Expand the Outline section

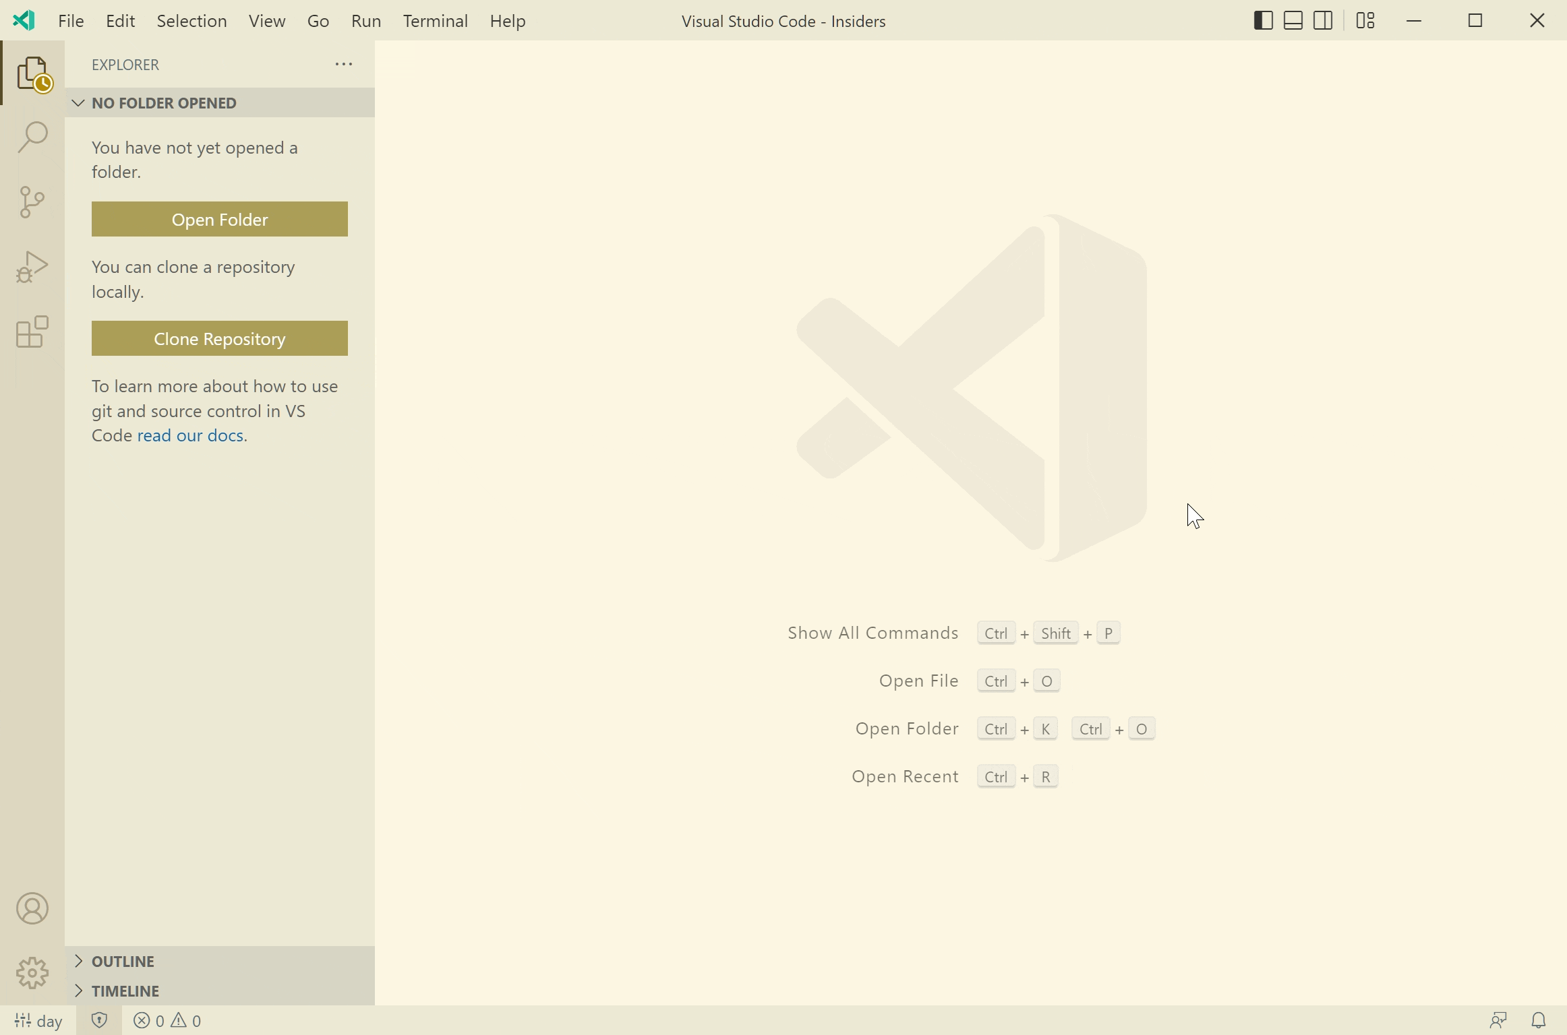click(220, 961)
